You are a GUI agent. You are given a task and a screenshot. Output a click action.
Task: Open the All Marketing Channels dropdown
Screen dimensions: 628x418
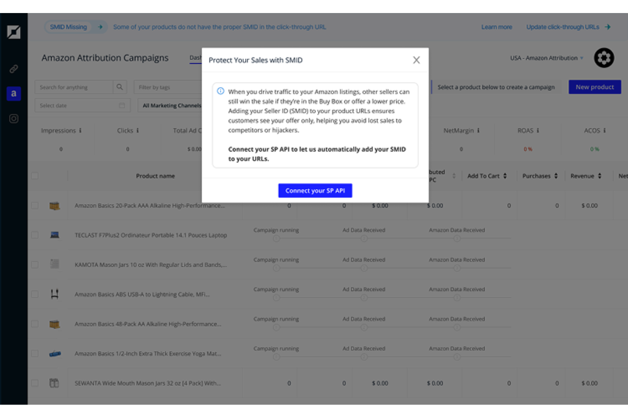pos(172,106)
